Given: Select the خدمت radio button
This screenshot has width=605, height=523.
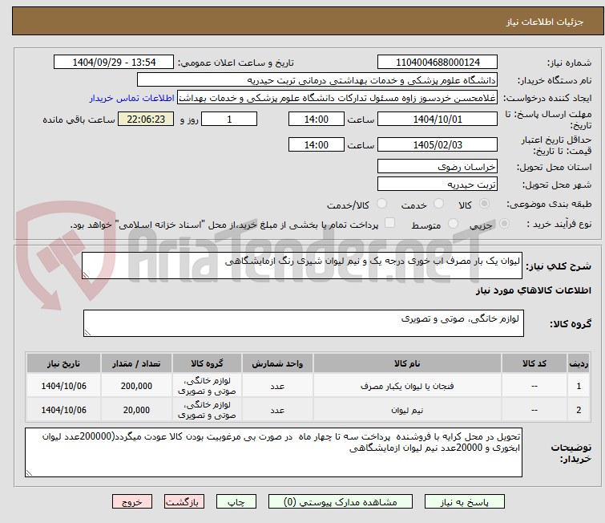Looking at the screenshot, I should click(x=438, y=204).
